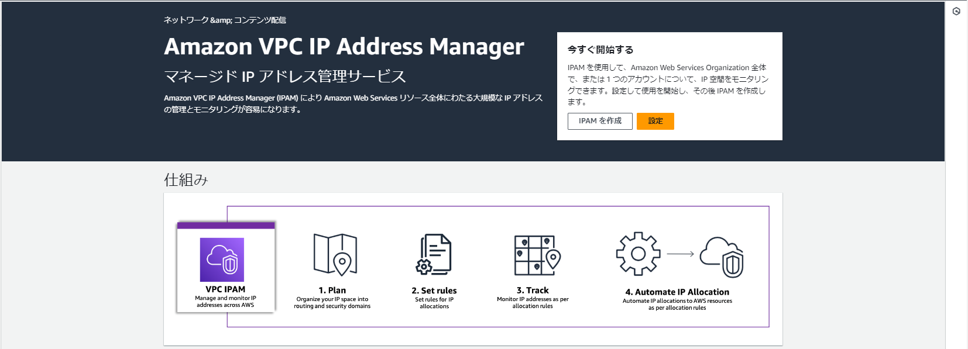Viewport: 968px width, 349px height.
Task: Open the hexagon panel icon at top right
Action: coord(956,11)
